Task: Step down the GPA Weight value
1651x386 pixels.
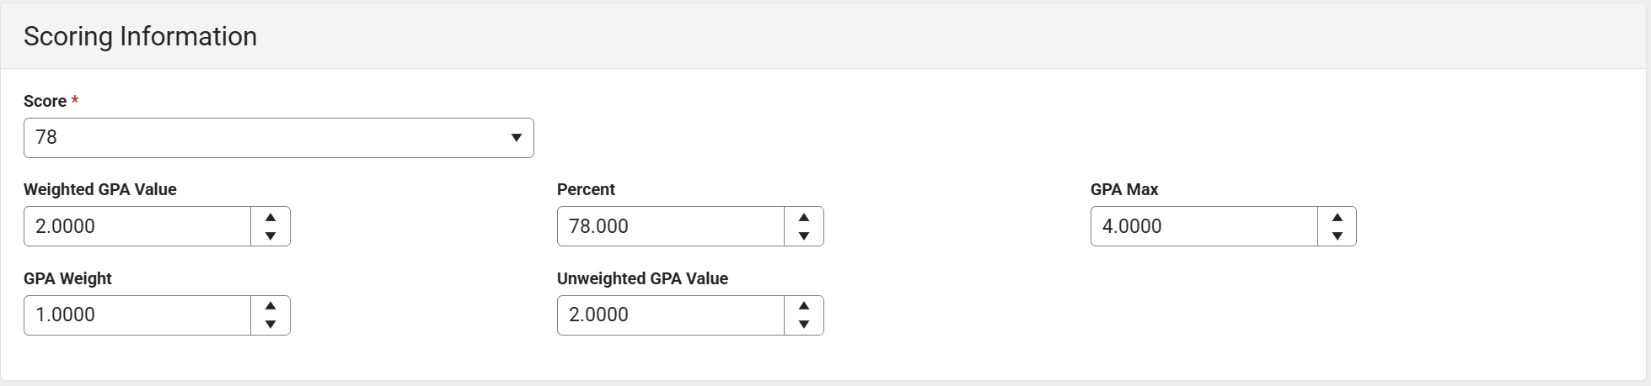Action: (x=271, y=325)
